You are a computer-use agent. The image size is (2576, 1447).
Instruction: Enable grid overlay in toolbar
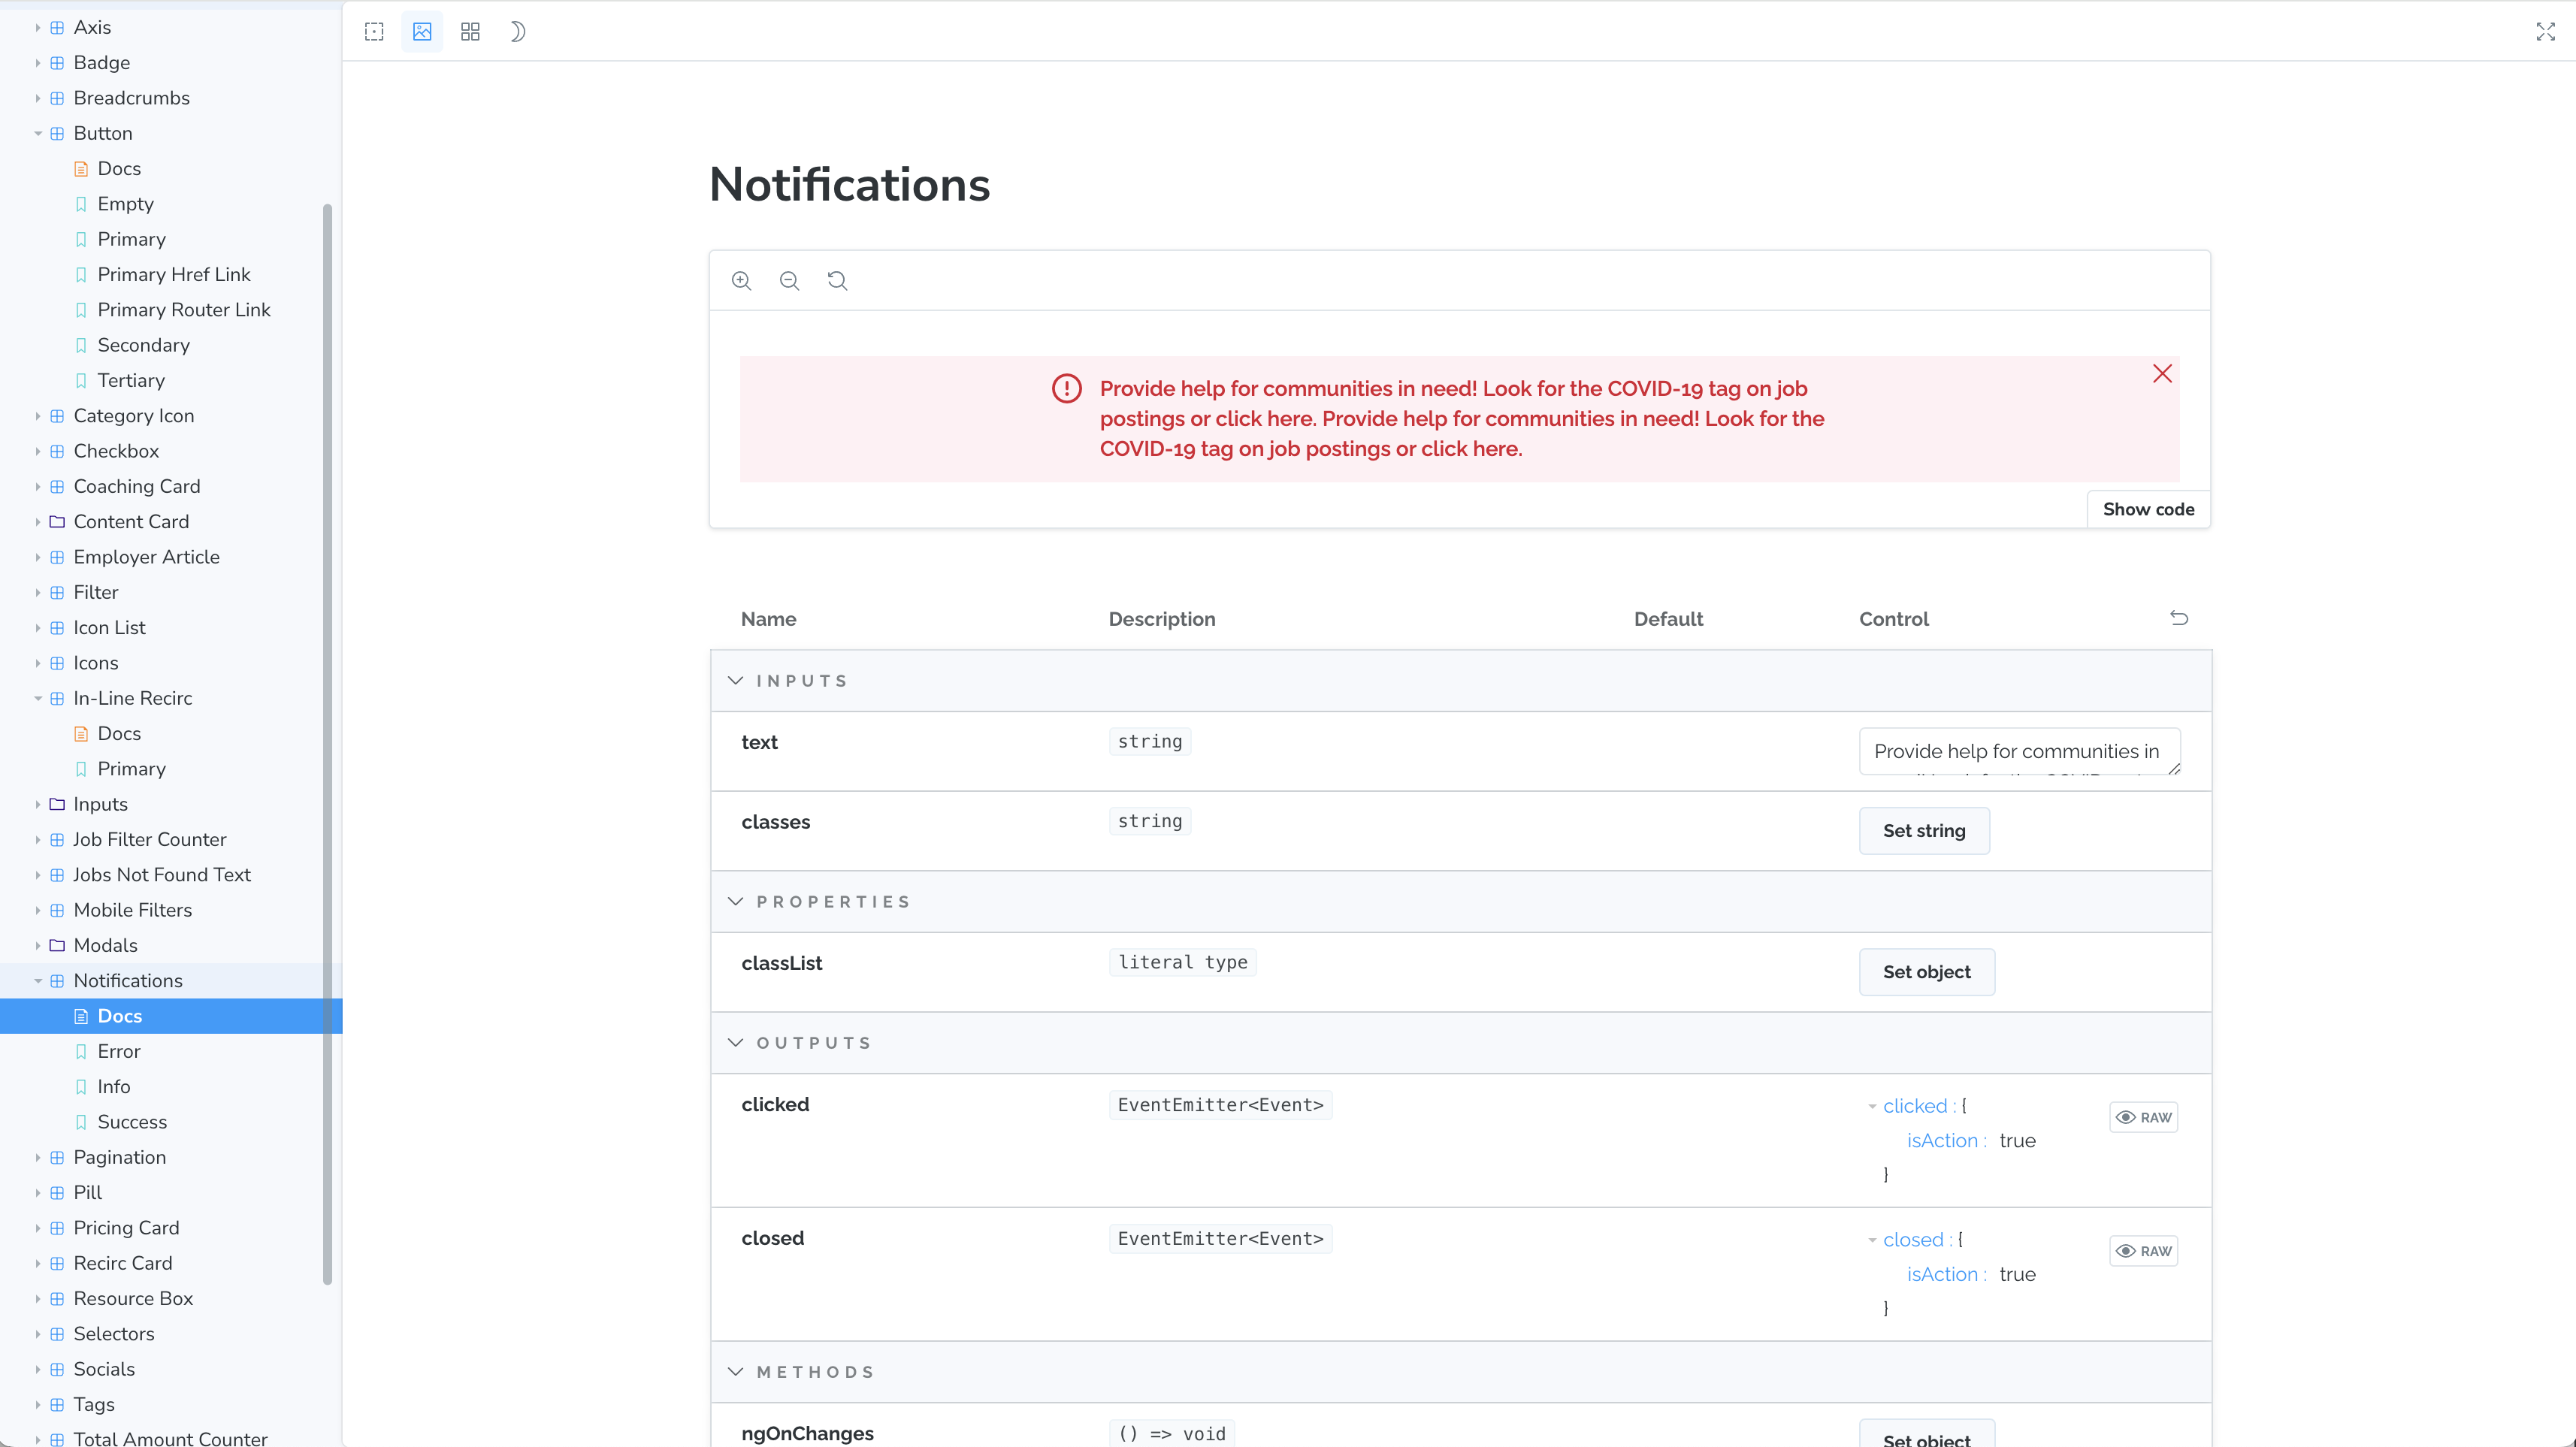click(x=470, y=32)
